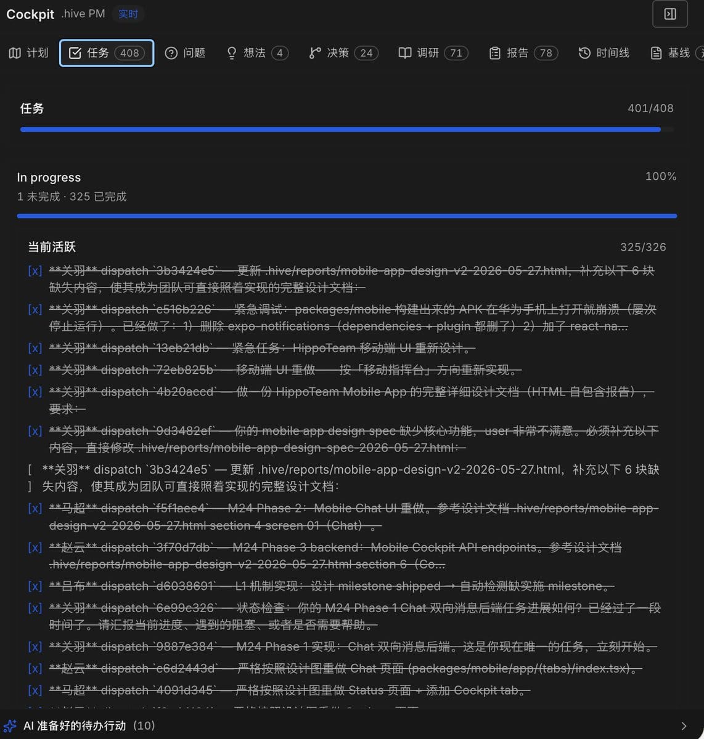Uncheck 赵云 dispatch c6d2443d checkbox
The height and width of the screenshot is (739, 704).
[35, 668]
